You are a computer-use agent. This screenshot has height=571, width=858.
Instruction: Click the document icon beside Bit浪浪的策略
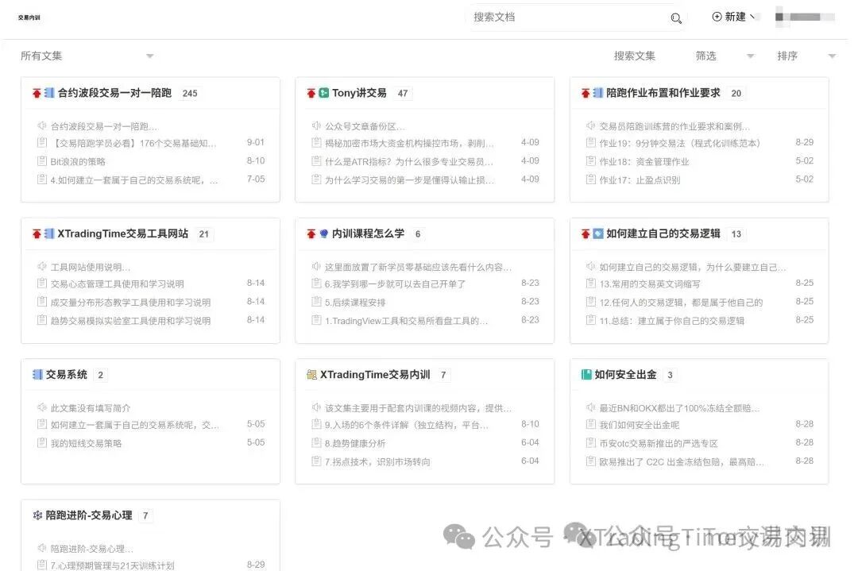coord(41,161)
